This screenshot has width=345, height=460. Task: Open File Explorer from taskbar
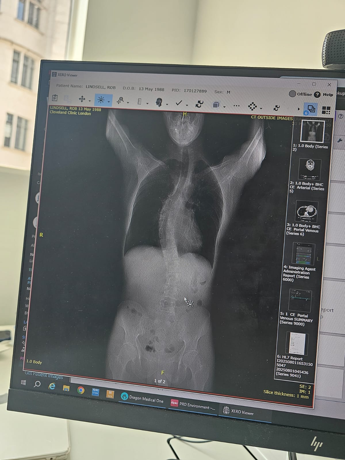(66, 388)
